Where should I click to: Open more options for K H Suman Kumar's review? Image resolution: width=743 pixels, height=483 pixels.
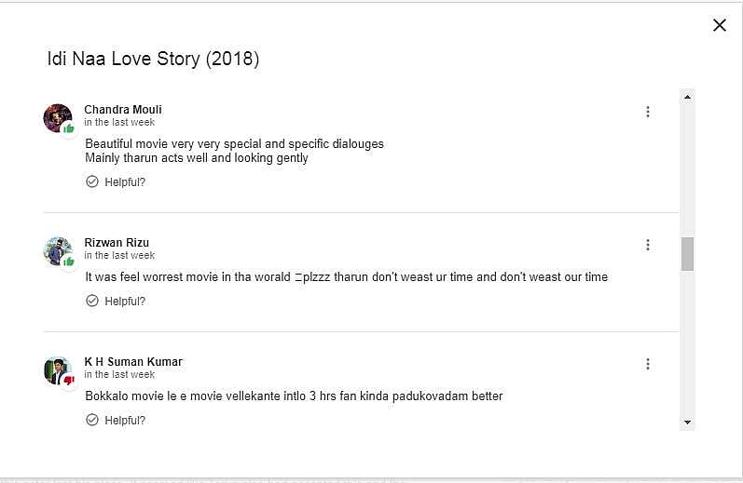pos(648,364)
